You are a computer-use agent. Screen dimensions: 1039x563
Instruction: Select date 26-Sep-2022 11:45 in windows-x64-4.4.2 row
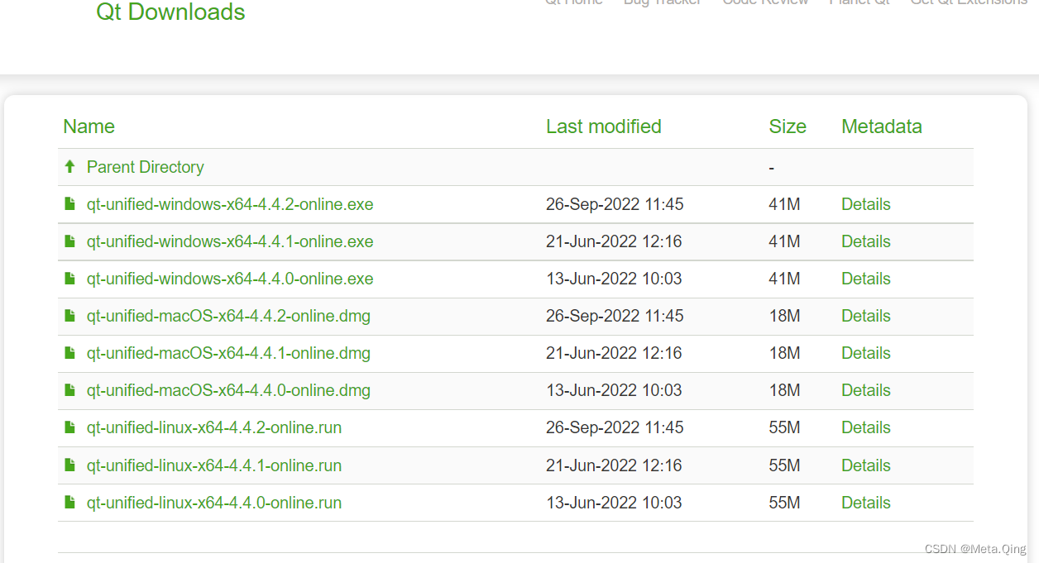(615, 204)
